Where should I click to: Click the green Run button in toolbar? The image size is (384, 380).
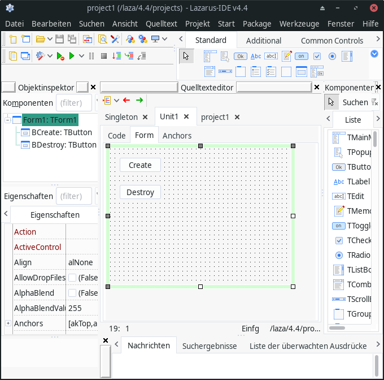point(72,56)
